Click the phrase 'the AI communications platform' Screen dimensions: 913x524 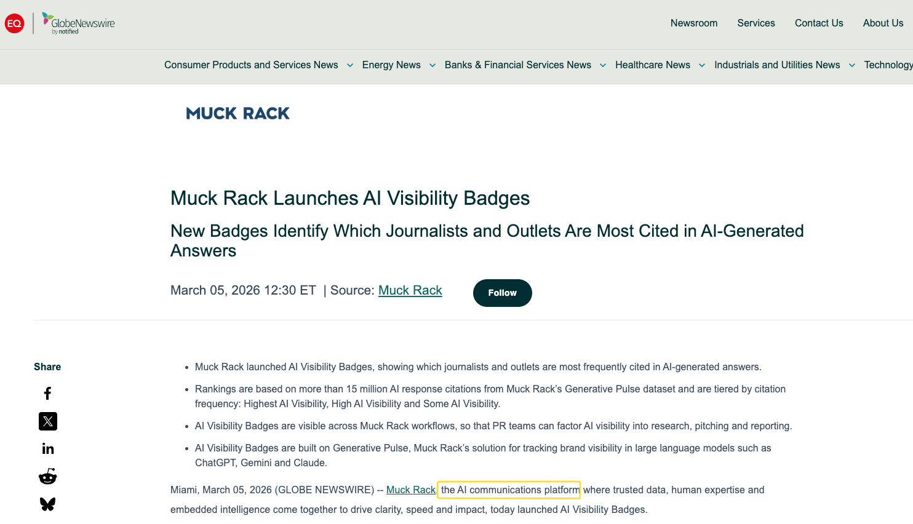[x=510, y=490]
